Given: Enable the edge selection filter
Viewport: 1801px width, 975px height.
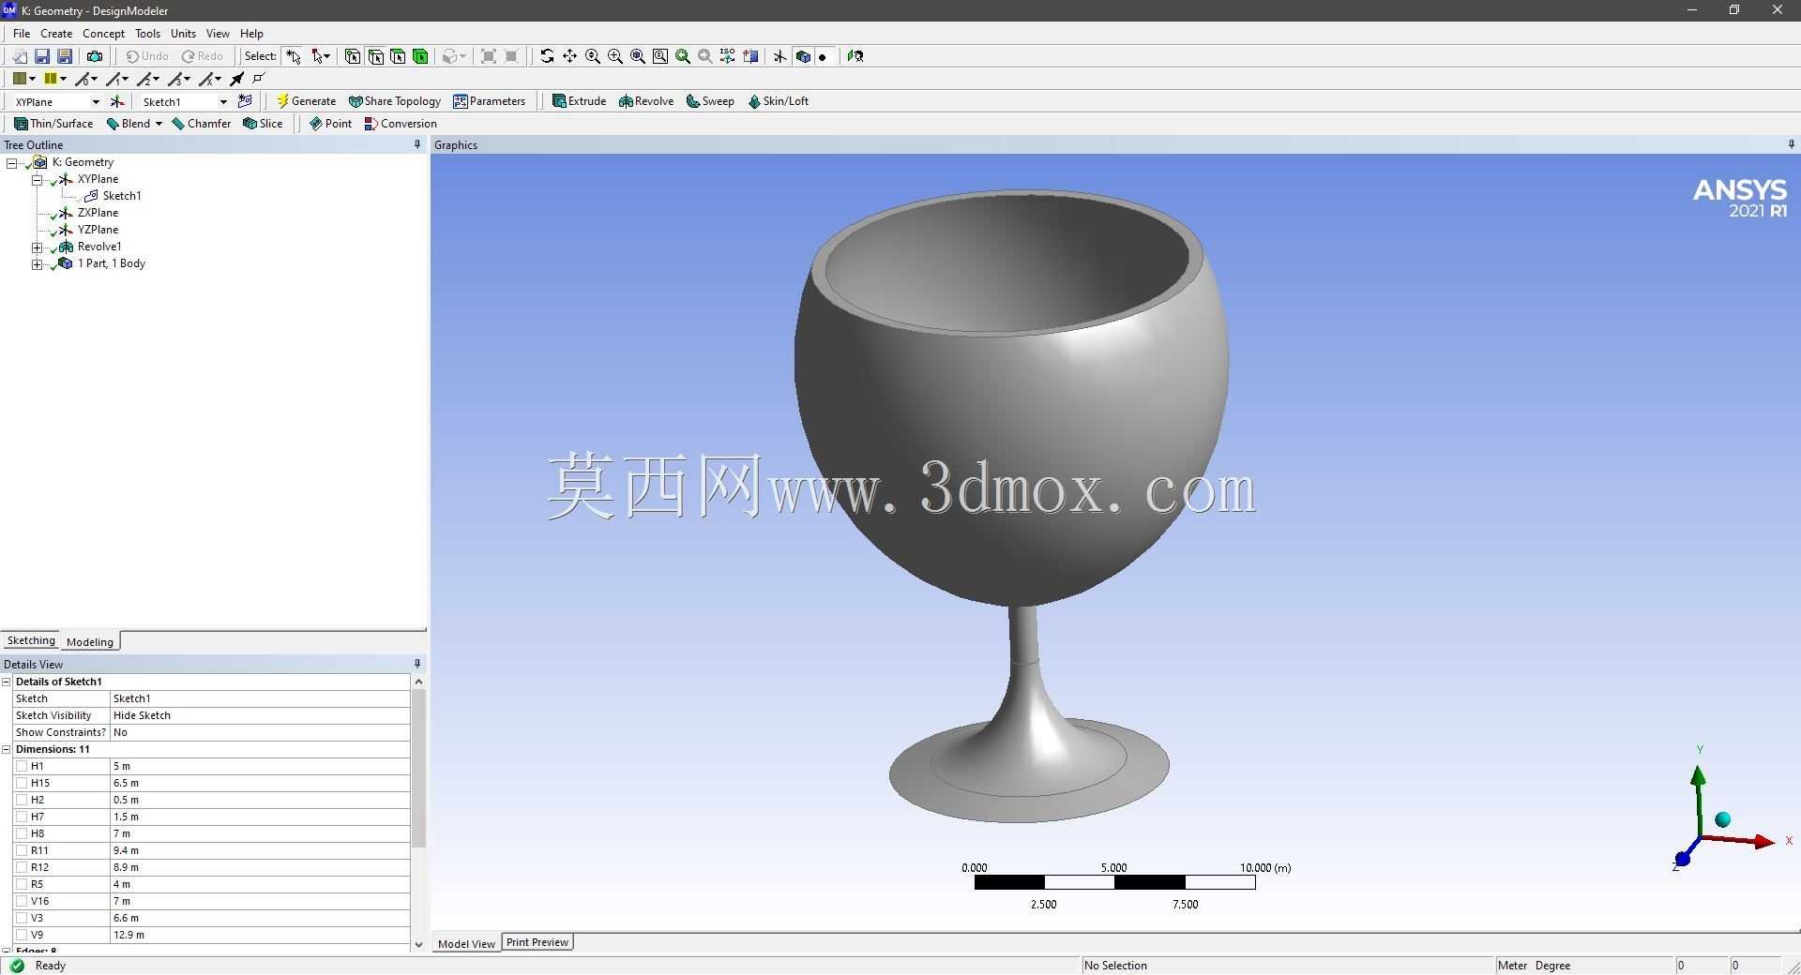Looking at the screenshot, I should coord(375,56).
